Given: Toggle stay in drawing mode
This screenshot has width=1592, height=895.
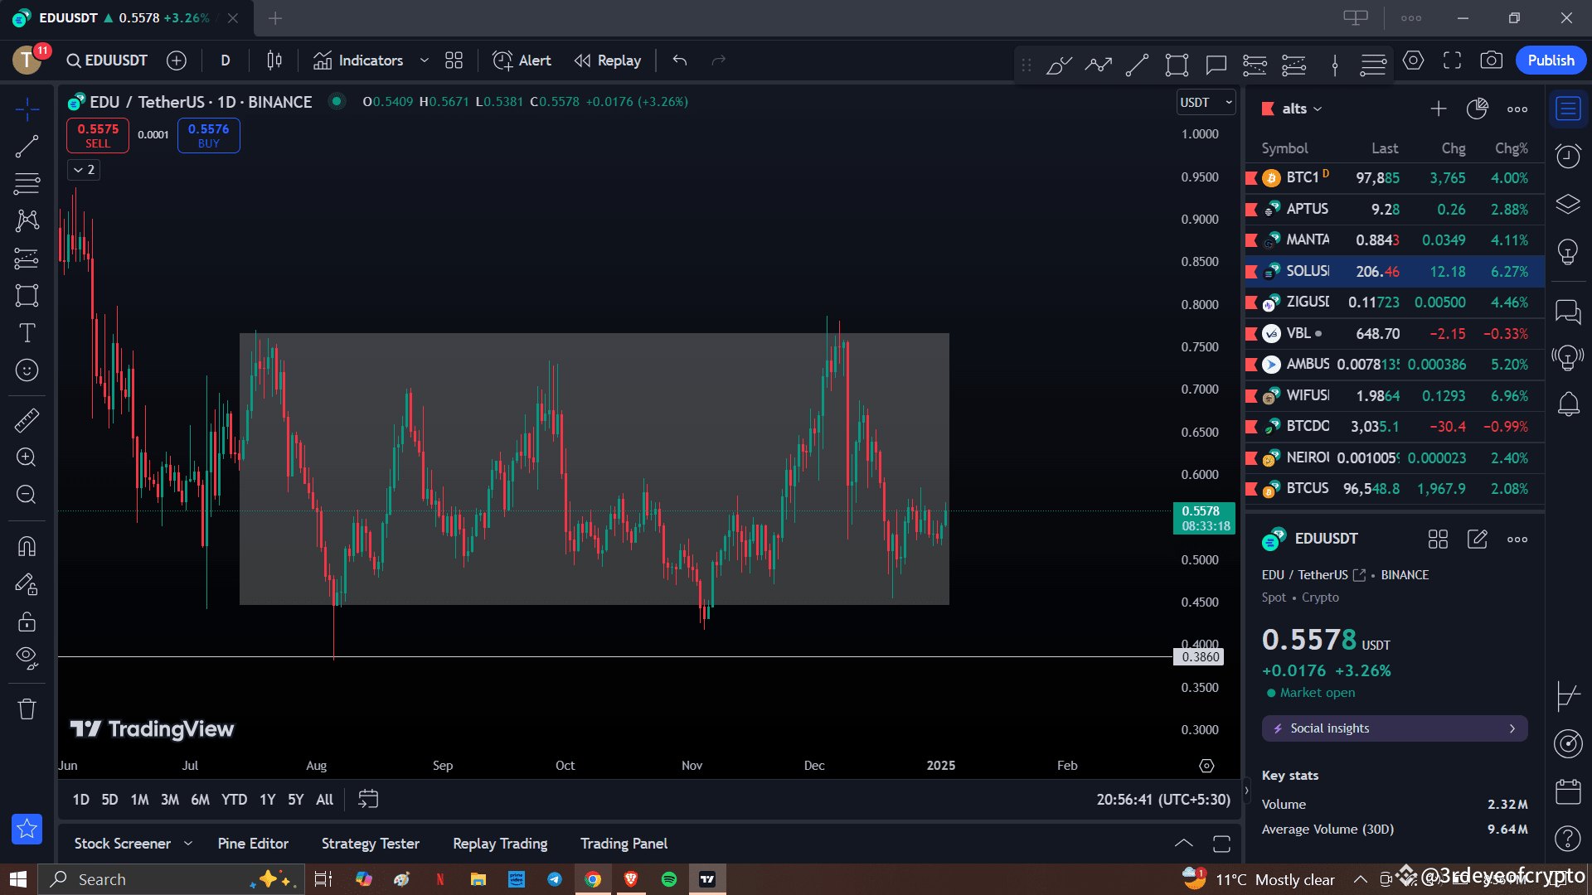Looking at the screenshot, I should [27, 584].
